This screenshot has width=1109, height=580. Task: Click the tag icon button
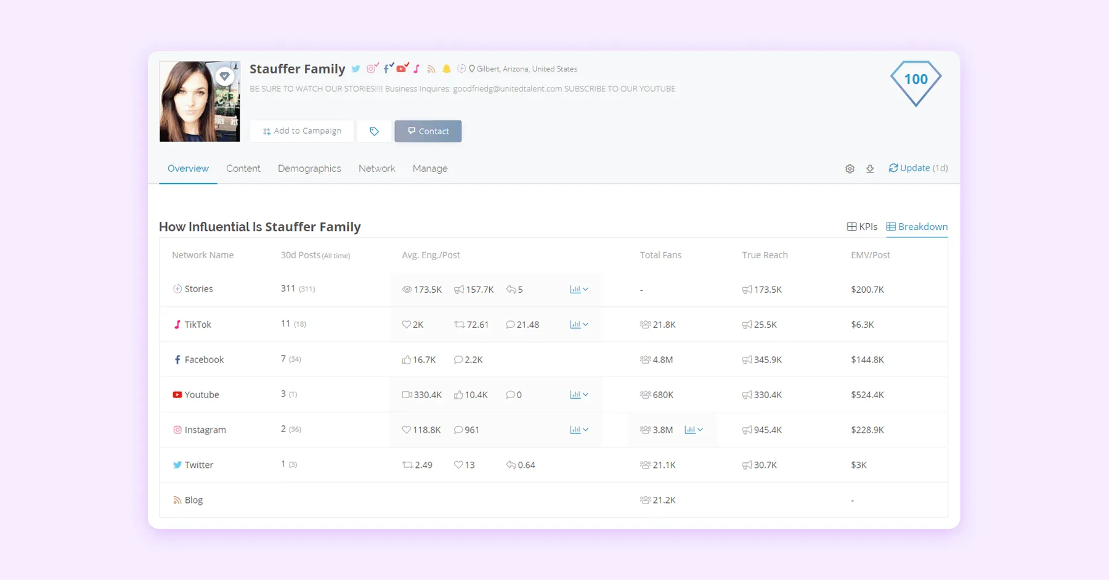374,131
